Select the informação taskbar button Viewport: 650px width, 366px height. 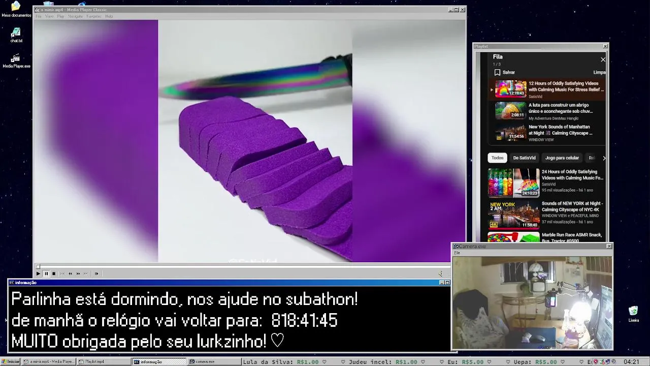[159, 361]
